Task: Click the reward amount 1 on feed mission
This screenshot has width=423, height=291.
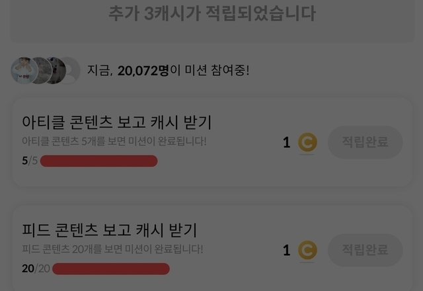Action: coord(287,250)
